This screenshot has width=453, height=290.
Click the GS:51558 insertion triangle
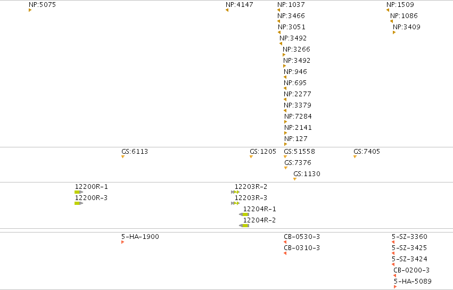point(285,157)
